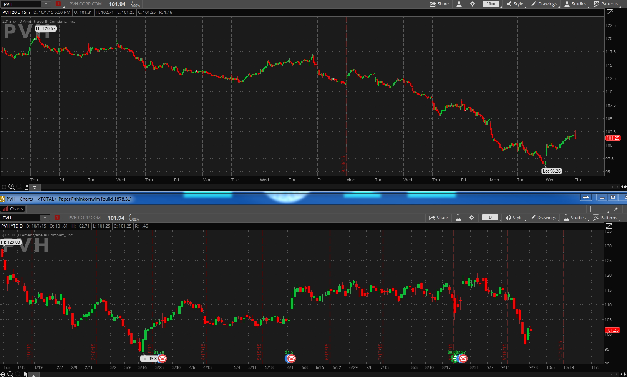Expand lower PVH symbol dropdown arrow
The image size is (627, 377).
45,218
